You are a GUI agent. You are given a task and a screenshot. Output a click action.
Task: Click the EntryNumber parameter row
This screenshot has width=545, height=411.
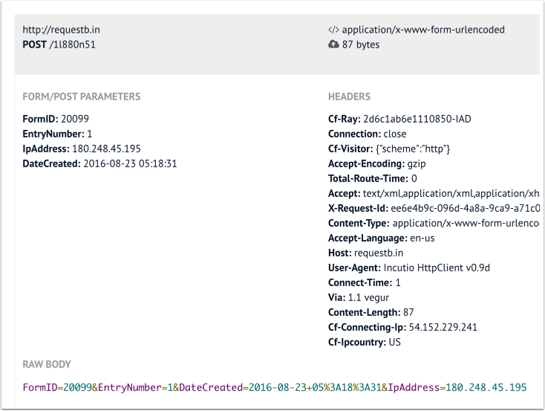click(58, 134)
